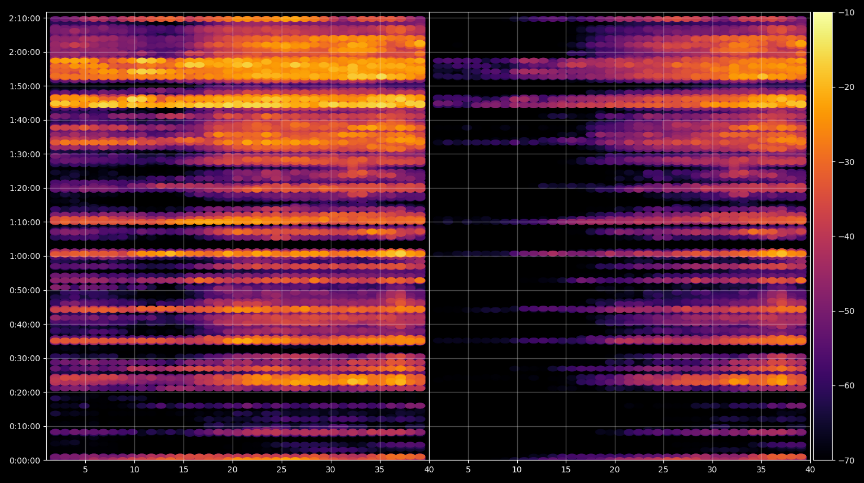Click the 2:00:00 time axis label
This screenshot has height=483, width=864.
coord(24,52)
